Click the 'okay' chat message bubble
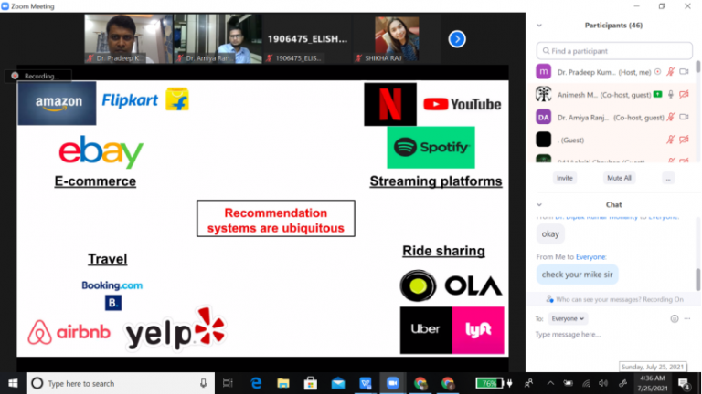Viewport: 702px width, 394px height. click(x=550, y=234)
